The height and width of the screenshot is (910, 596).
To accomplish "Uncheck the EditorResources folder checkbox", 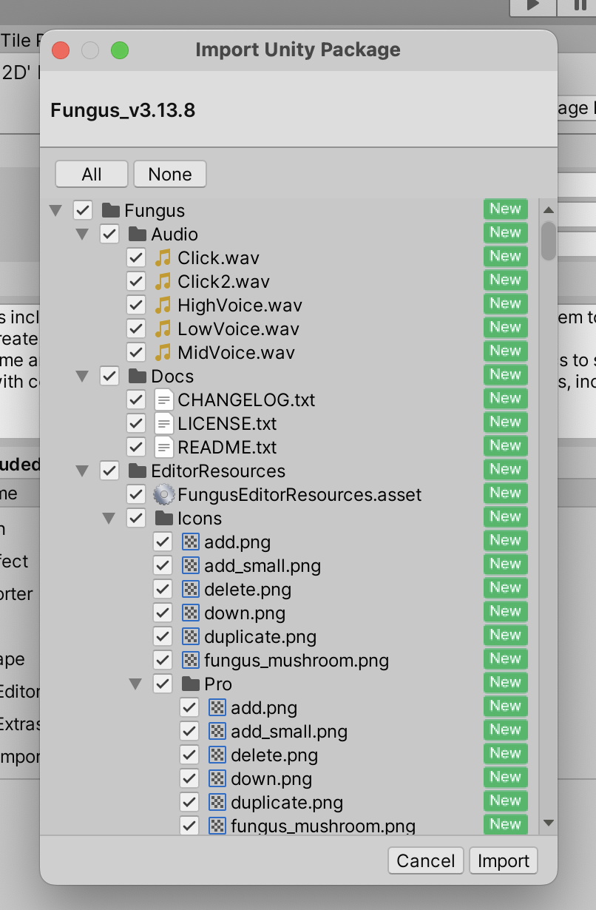I will (x=109, y=471).
